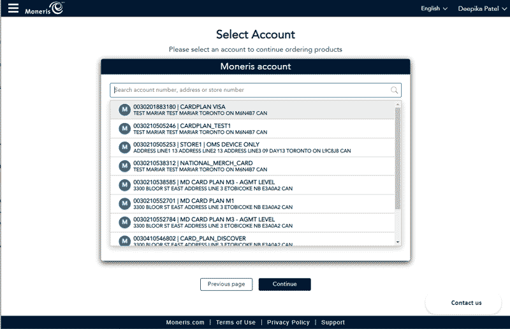Image resolution: width=510 pixels, height=329 pixels.
Task: Open the Moneris.com footer link
Action: pyautogui.click(x=185, y=322)
